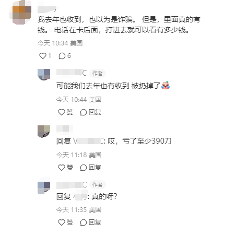Image resolution: width=225 pixels, height=235 pixels.
Task: Reply to the 390刀 comment
Action: [x=90, y=168]
